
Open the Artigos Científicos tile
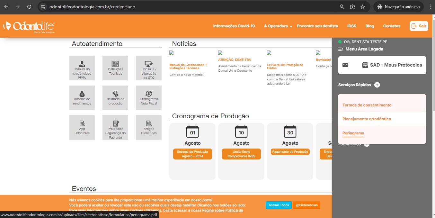[149, 127]
